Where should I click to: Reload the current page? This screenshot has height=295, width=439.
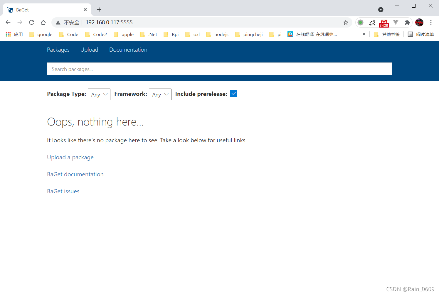pyautogui.click(x=32, y=22)
